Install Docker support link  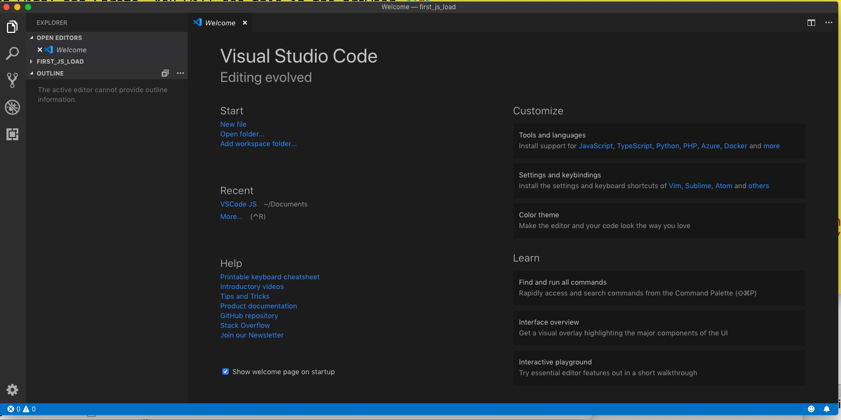click(x=736, y=146)
